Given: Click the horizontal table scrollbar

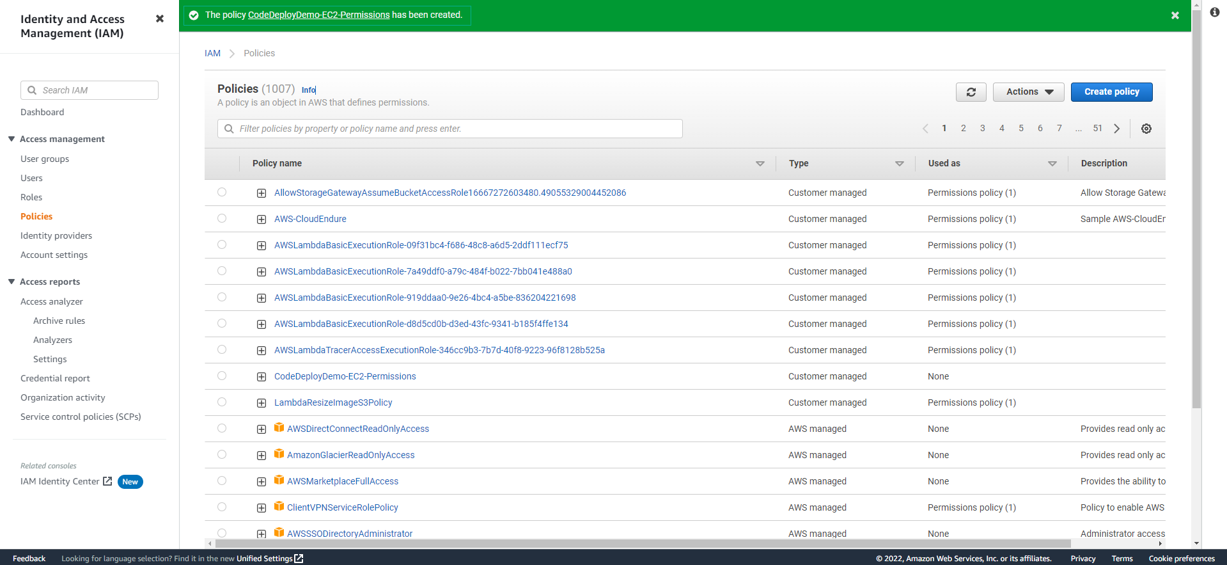Looking at the screenshot, I should coord(643,543).
